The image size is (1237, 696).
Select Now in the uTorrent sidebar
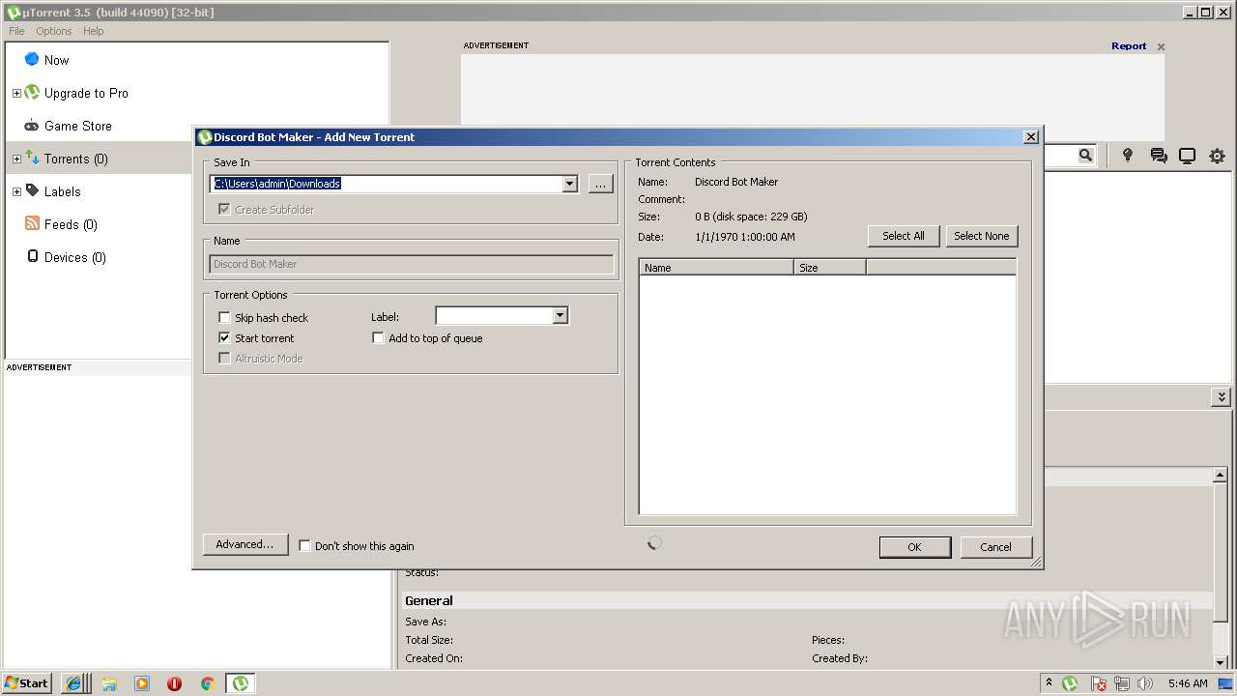56,60
